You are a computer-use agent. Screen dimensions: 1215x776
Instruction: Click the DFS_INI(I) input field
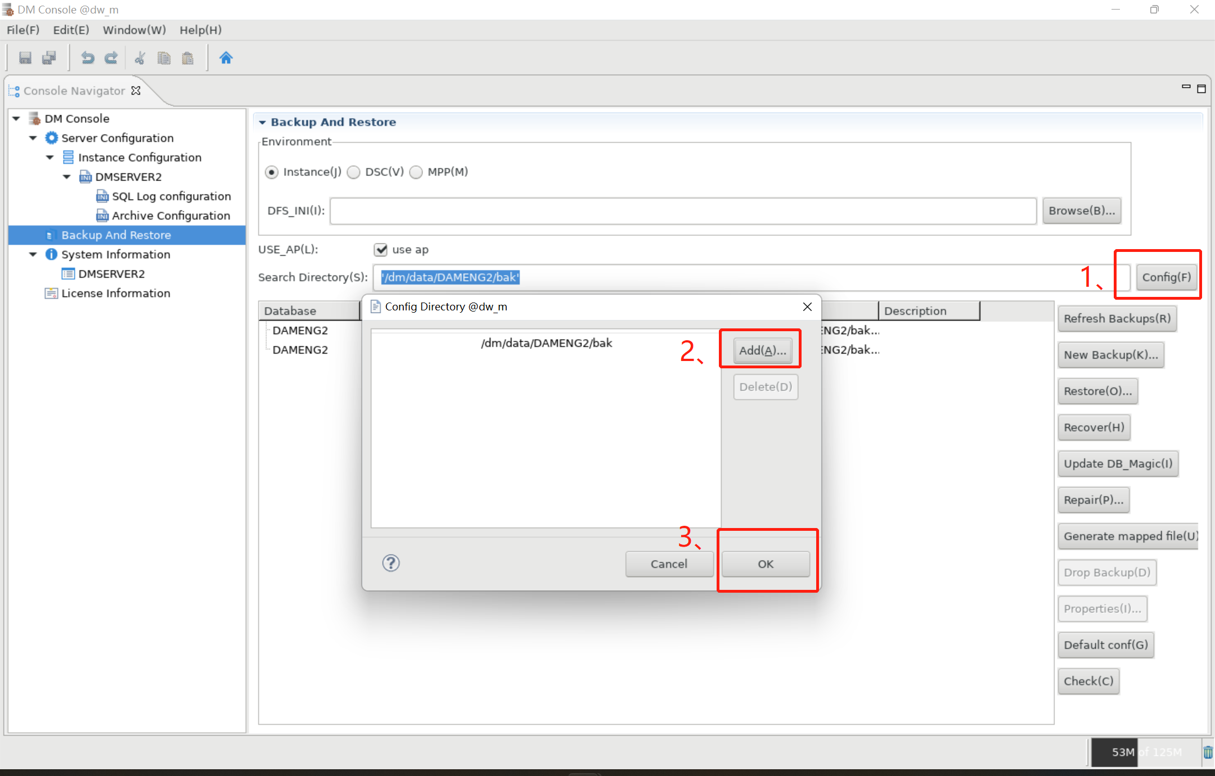coord(683,211)
